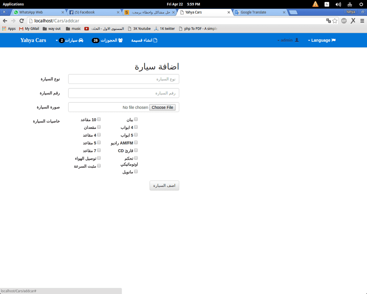Open the network connection icon in panel

pos(350,4)
